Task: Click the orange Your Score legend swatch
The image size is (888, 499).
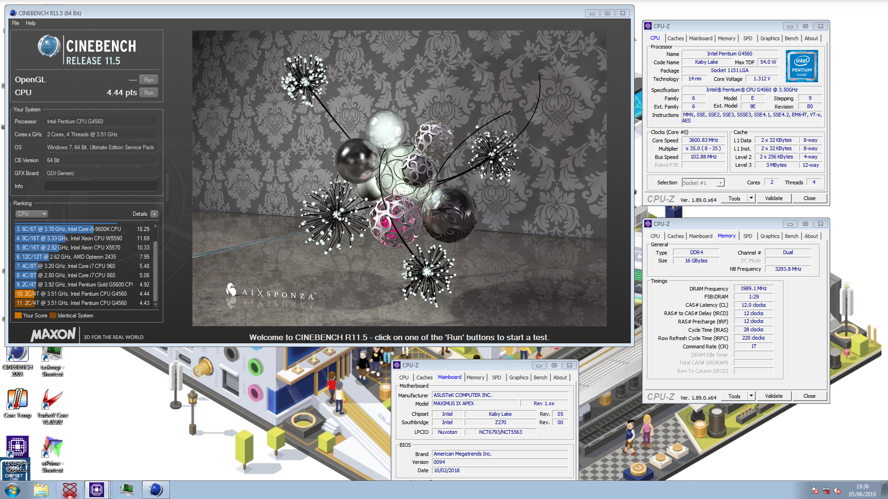Action: pyautogui.click(x=18, y=316)
